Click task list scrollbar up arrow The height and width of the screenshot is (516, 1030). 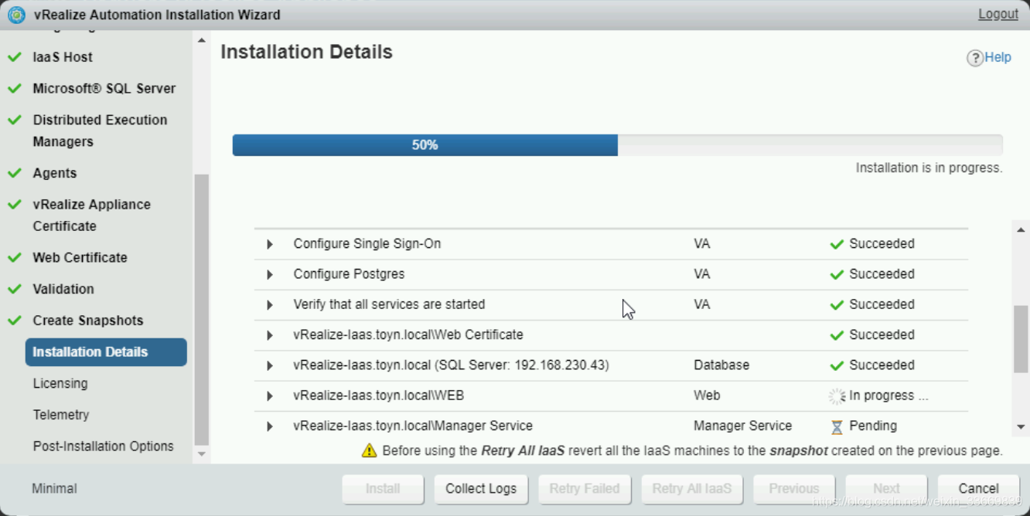1021,229
